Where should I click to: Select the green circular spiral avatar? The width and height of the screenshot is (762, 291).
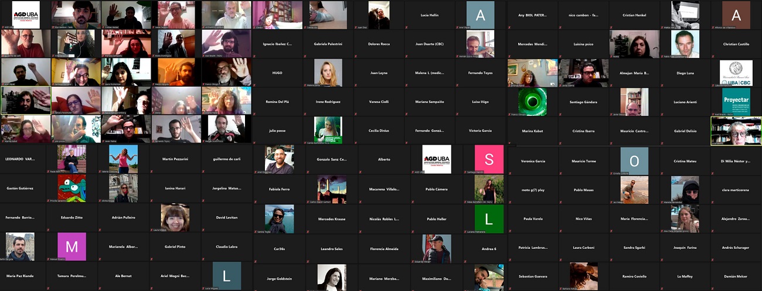point(533,102)
